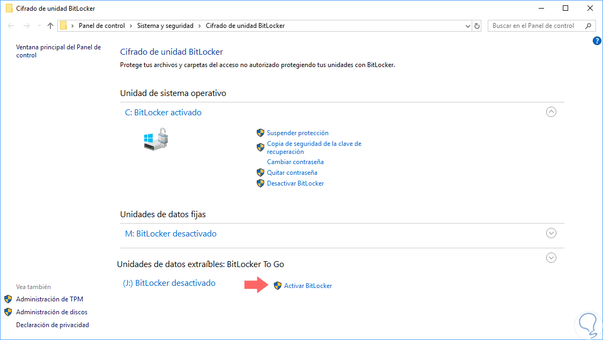Viewport: 603px width, 340px height.
Task: Click the search magnifier icon
Action: pyautogui.click(x=588, y=26)
